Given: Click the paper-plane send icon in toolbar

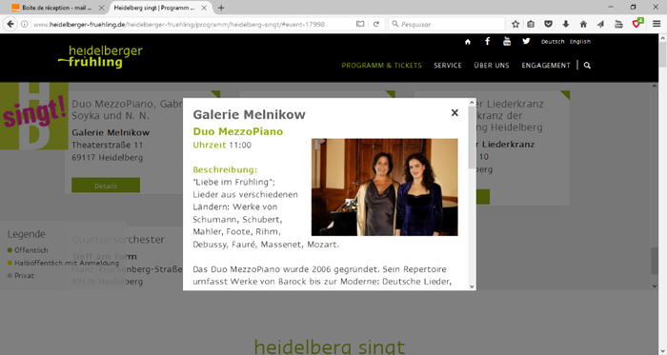Looking at the screenshot, I should click(600, 24).
